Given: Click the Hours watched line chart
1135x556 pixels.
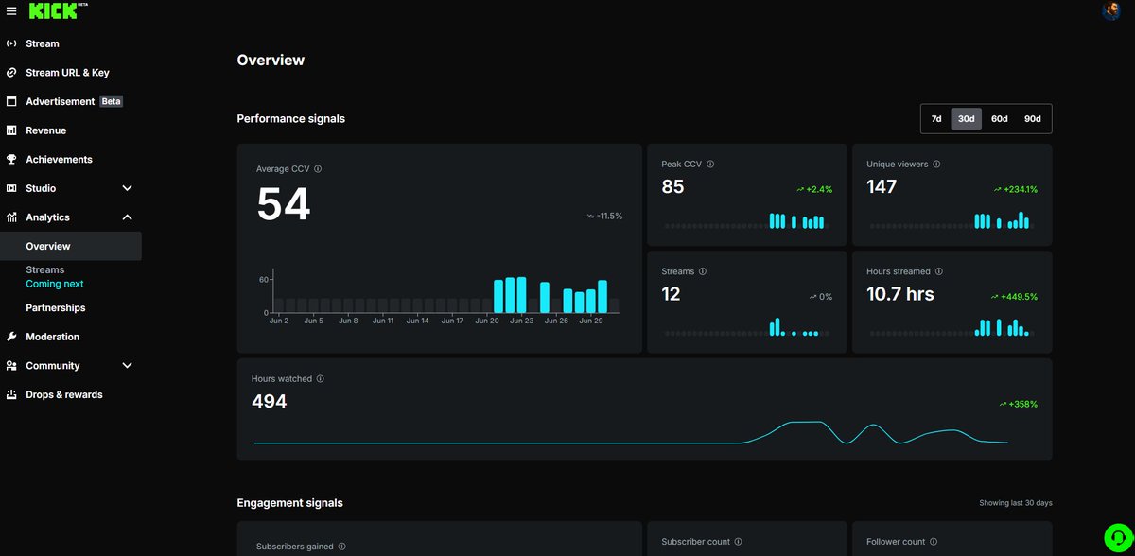Looking at the screenshot, I should coord(631,433).
